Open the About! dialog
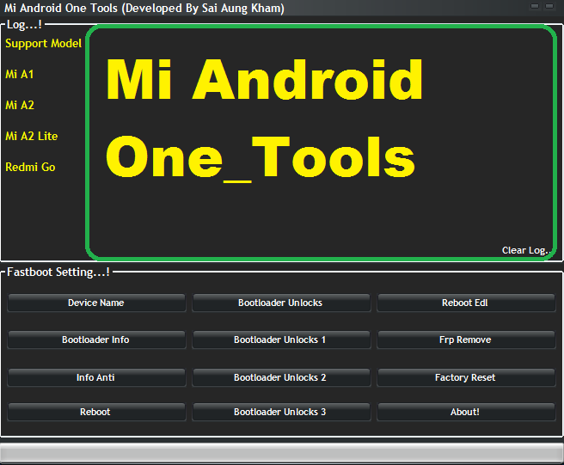Image resolution: width=564 pixels, height=465 pixels. click(x=466, y=412)
